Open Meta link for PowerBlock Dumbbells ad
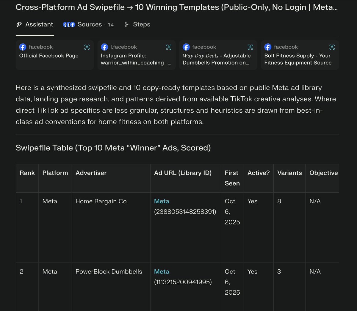The image size is (357, 311). (162, 271)
